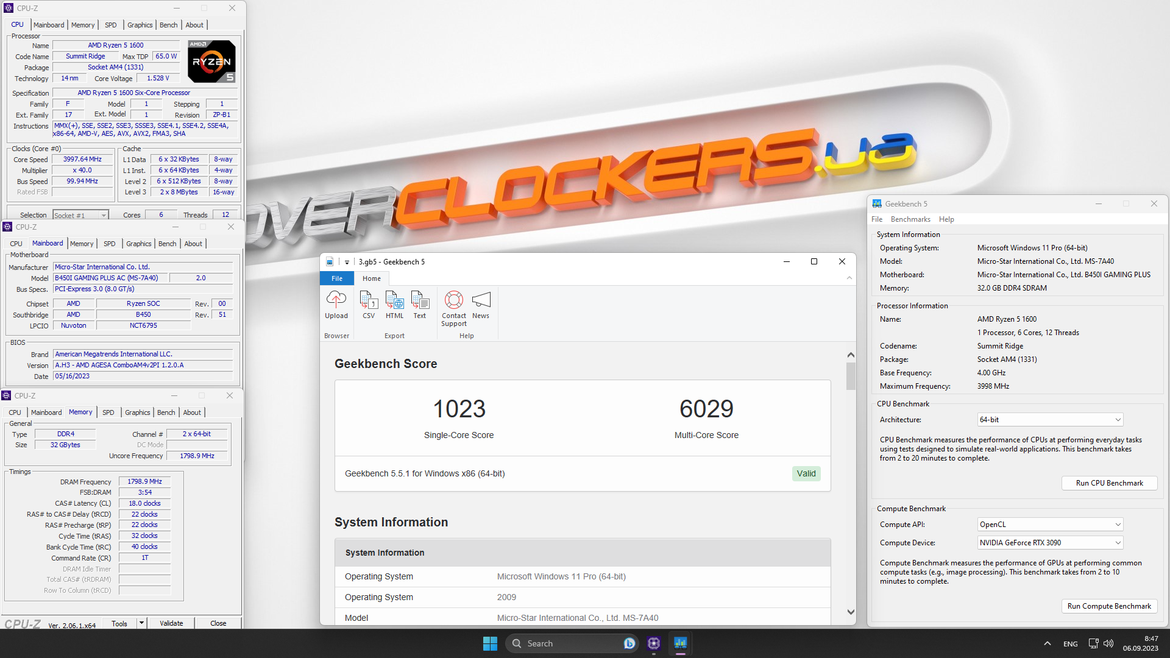Open the Compute API OpenCL dropdown
1170x658 pixels.
tap(1050, 525)
